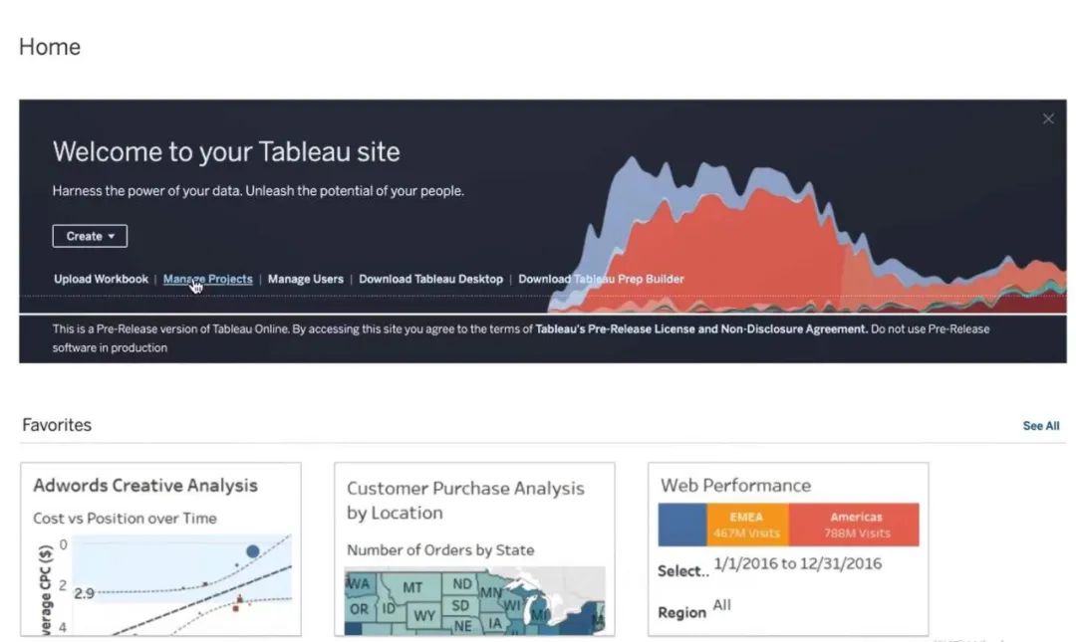Open Customer Purchase Analysis by Location card
Image resolution: width=1076 pixels, height=642 pixels.
coord(474,549)
